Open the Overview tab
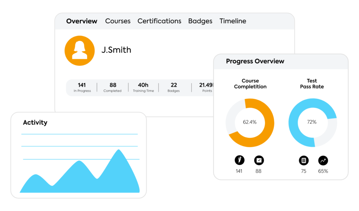Screen dimensions: 359x211 click(81, 21)
